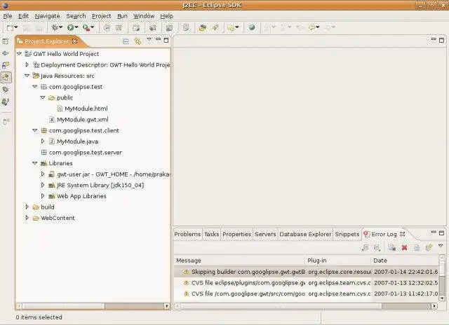
Task: Click the yellow Back navigation arrow
Action: pyautogui.click(x=311, y=27)
